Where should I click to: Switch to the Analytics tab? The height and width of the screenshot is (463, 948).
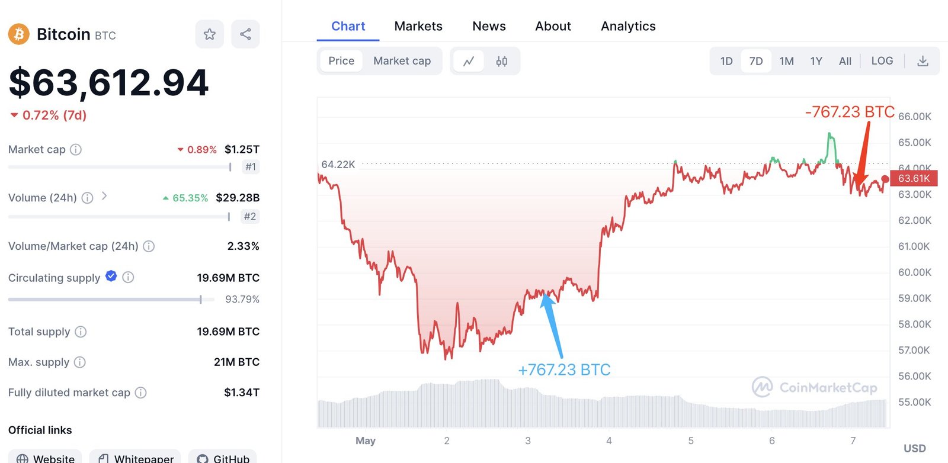(628, 26)
